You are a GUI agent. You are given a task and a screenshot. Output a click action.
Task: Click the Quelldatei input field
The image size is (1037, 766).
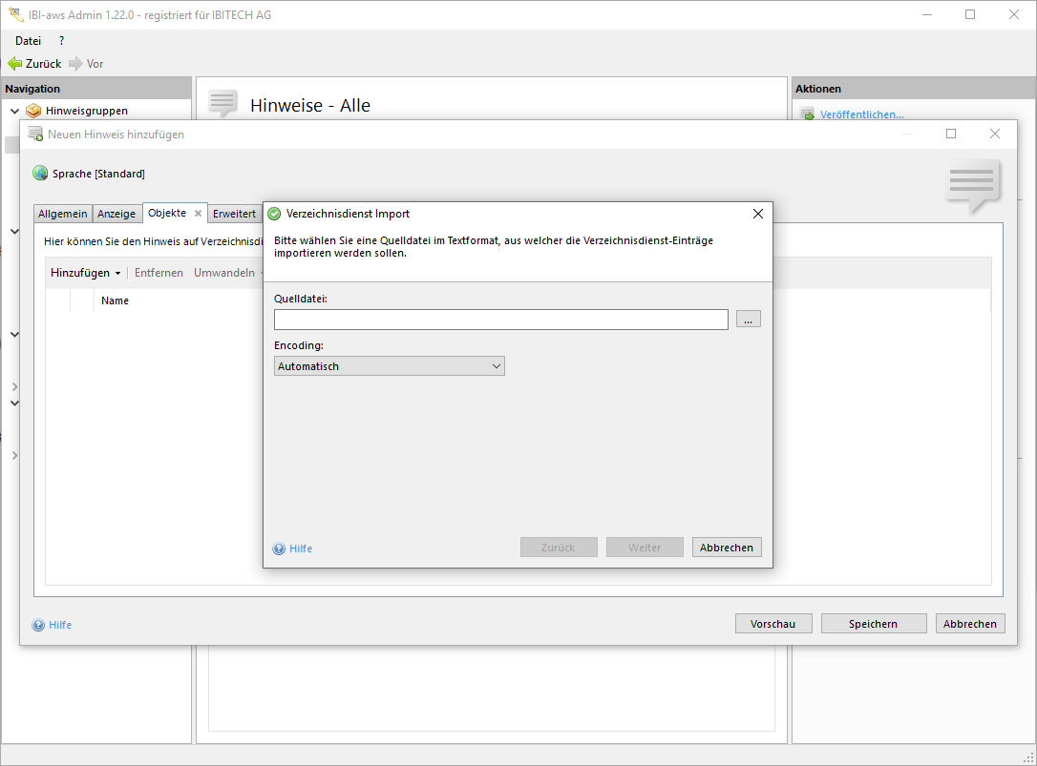coord(500,320)
